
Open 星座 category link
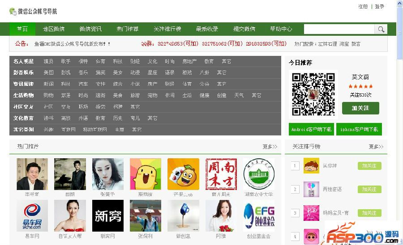(x=152, y=72)
